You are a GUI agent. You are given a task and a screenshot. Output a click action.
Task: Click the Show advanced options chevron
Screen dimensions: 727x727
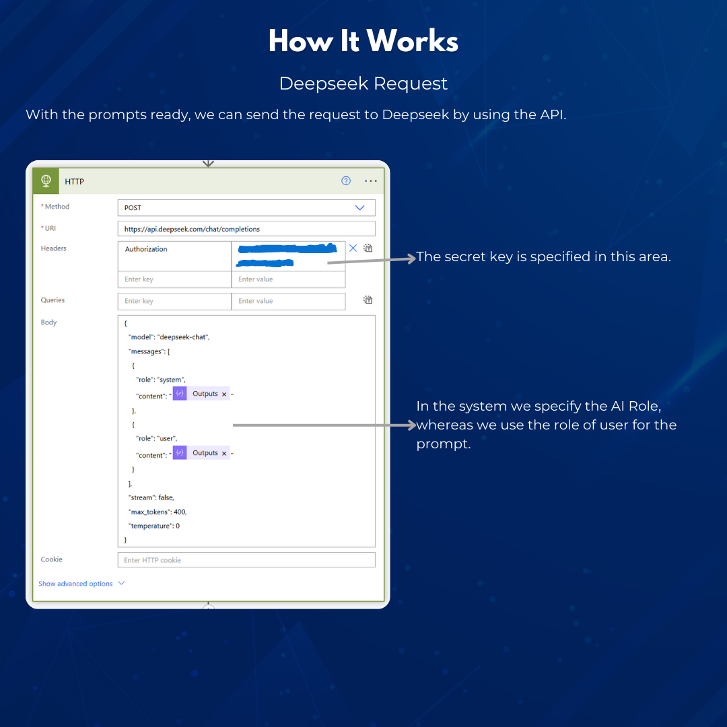tap(120, 584)
